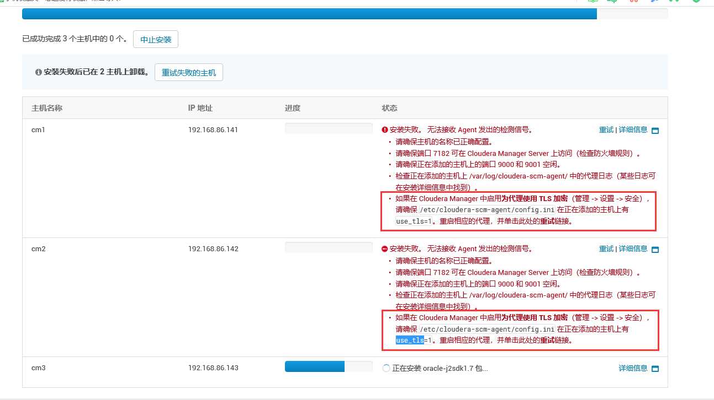Click the cm2 row progress bar
This screenshot has width=714, height=400.
click(x=329, y=247)
